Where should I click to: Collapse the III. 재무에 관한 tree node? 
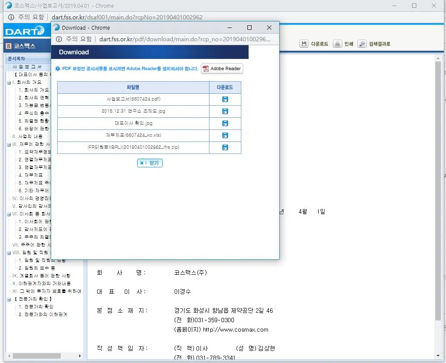[9, 145]
